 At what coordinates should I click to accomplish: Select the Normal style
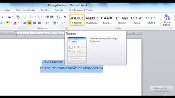tap(77, 20)
